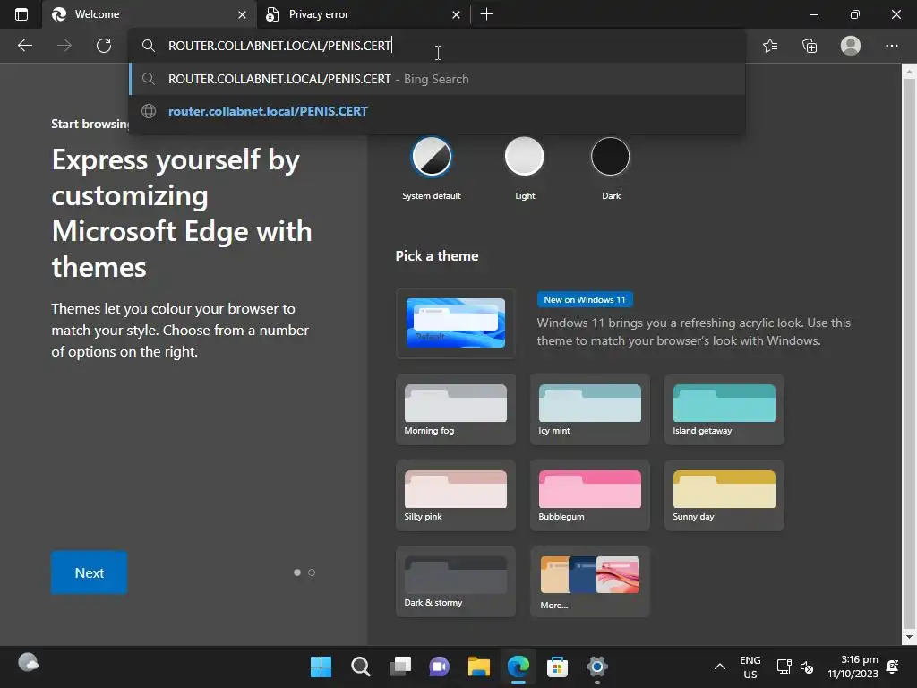Screen dimensions: 917x688
Task: Click the page scrollbar down arrow
Action: (x=909, y=637)
